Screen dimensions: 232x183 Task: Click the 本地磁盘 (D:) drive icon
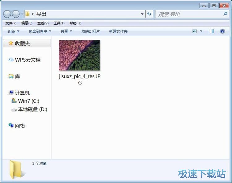14,110
